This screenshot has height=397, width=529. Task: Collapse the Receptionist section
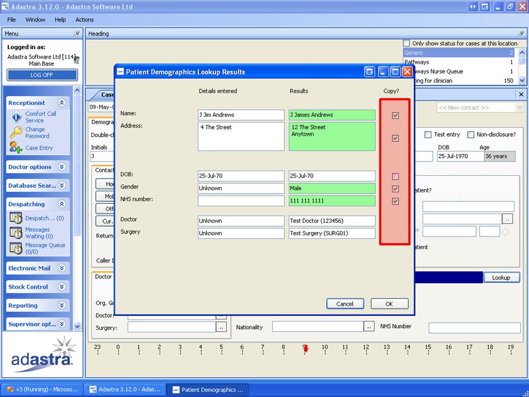[x=62, y=103]
